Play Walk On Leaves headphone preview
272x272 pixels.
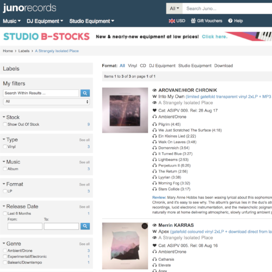(x=154, y=142)
